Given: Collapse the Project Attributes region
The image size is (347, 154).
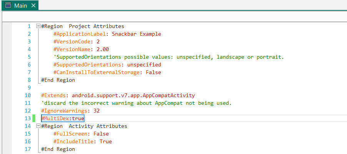Looking at the screenshot, I should [x=38, y=26].
